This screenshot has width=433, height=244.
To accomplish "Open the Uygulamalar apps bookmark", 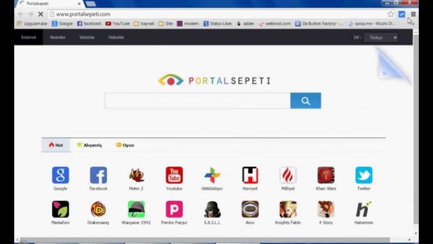I will tap(32, 24).
